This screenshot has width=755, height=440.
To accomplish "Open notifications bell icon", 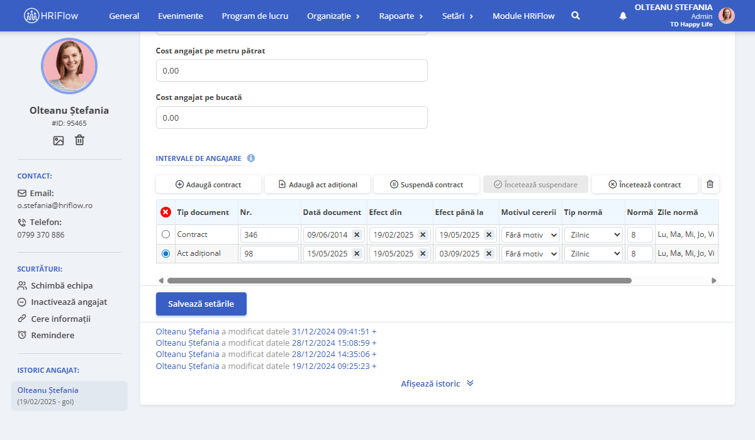I will [623, 16].
